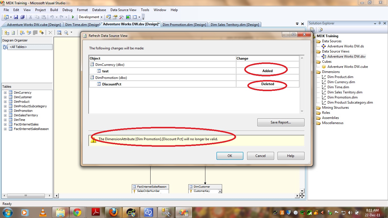
Task: Switch to Dim Promotion.dim [Design] tab
Action: coord(184,25)
